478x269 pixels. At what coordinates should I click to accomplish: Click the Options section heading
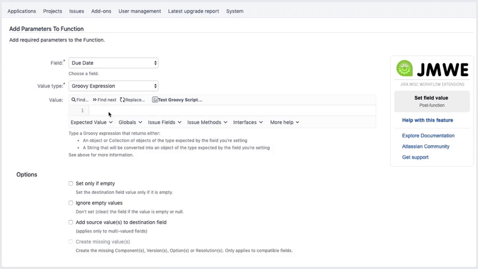click(x=27, y=174)
